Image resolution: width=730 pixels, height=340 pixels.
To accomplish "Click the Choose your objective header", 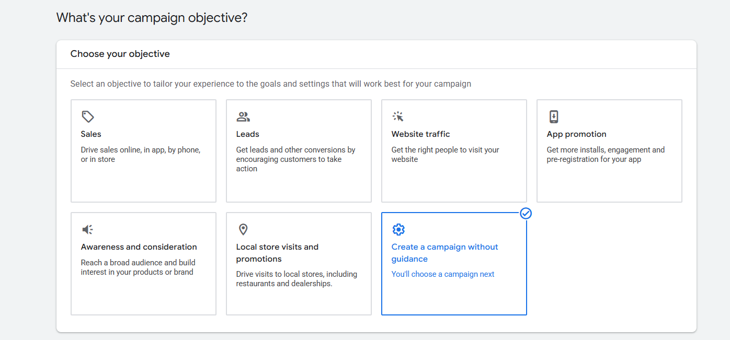I will pos(120,54).
